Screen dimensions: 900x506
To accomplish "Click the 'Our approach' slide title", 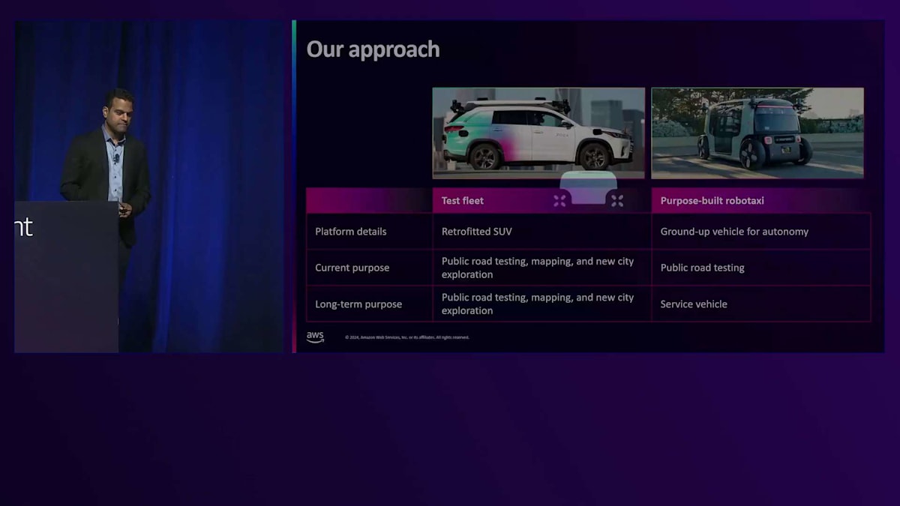I will 373,49.
